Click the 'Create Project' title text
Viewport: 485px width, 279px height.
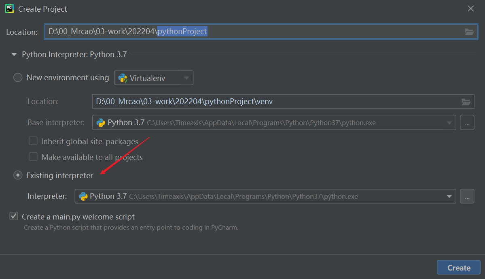[x=43, y=9]
